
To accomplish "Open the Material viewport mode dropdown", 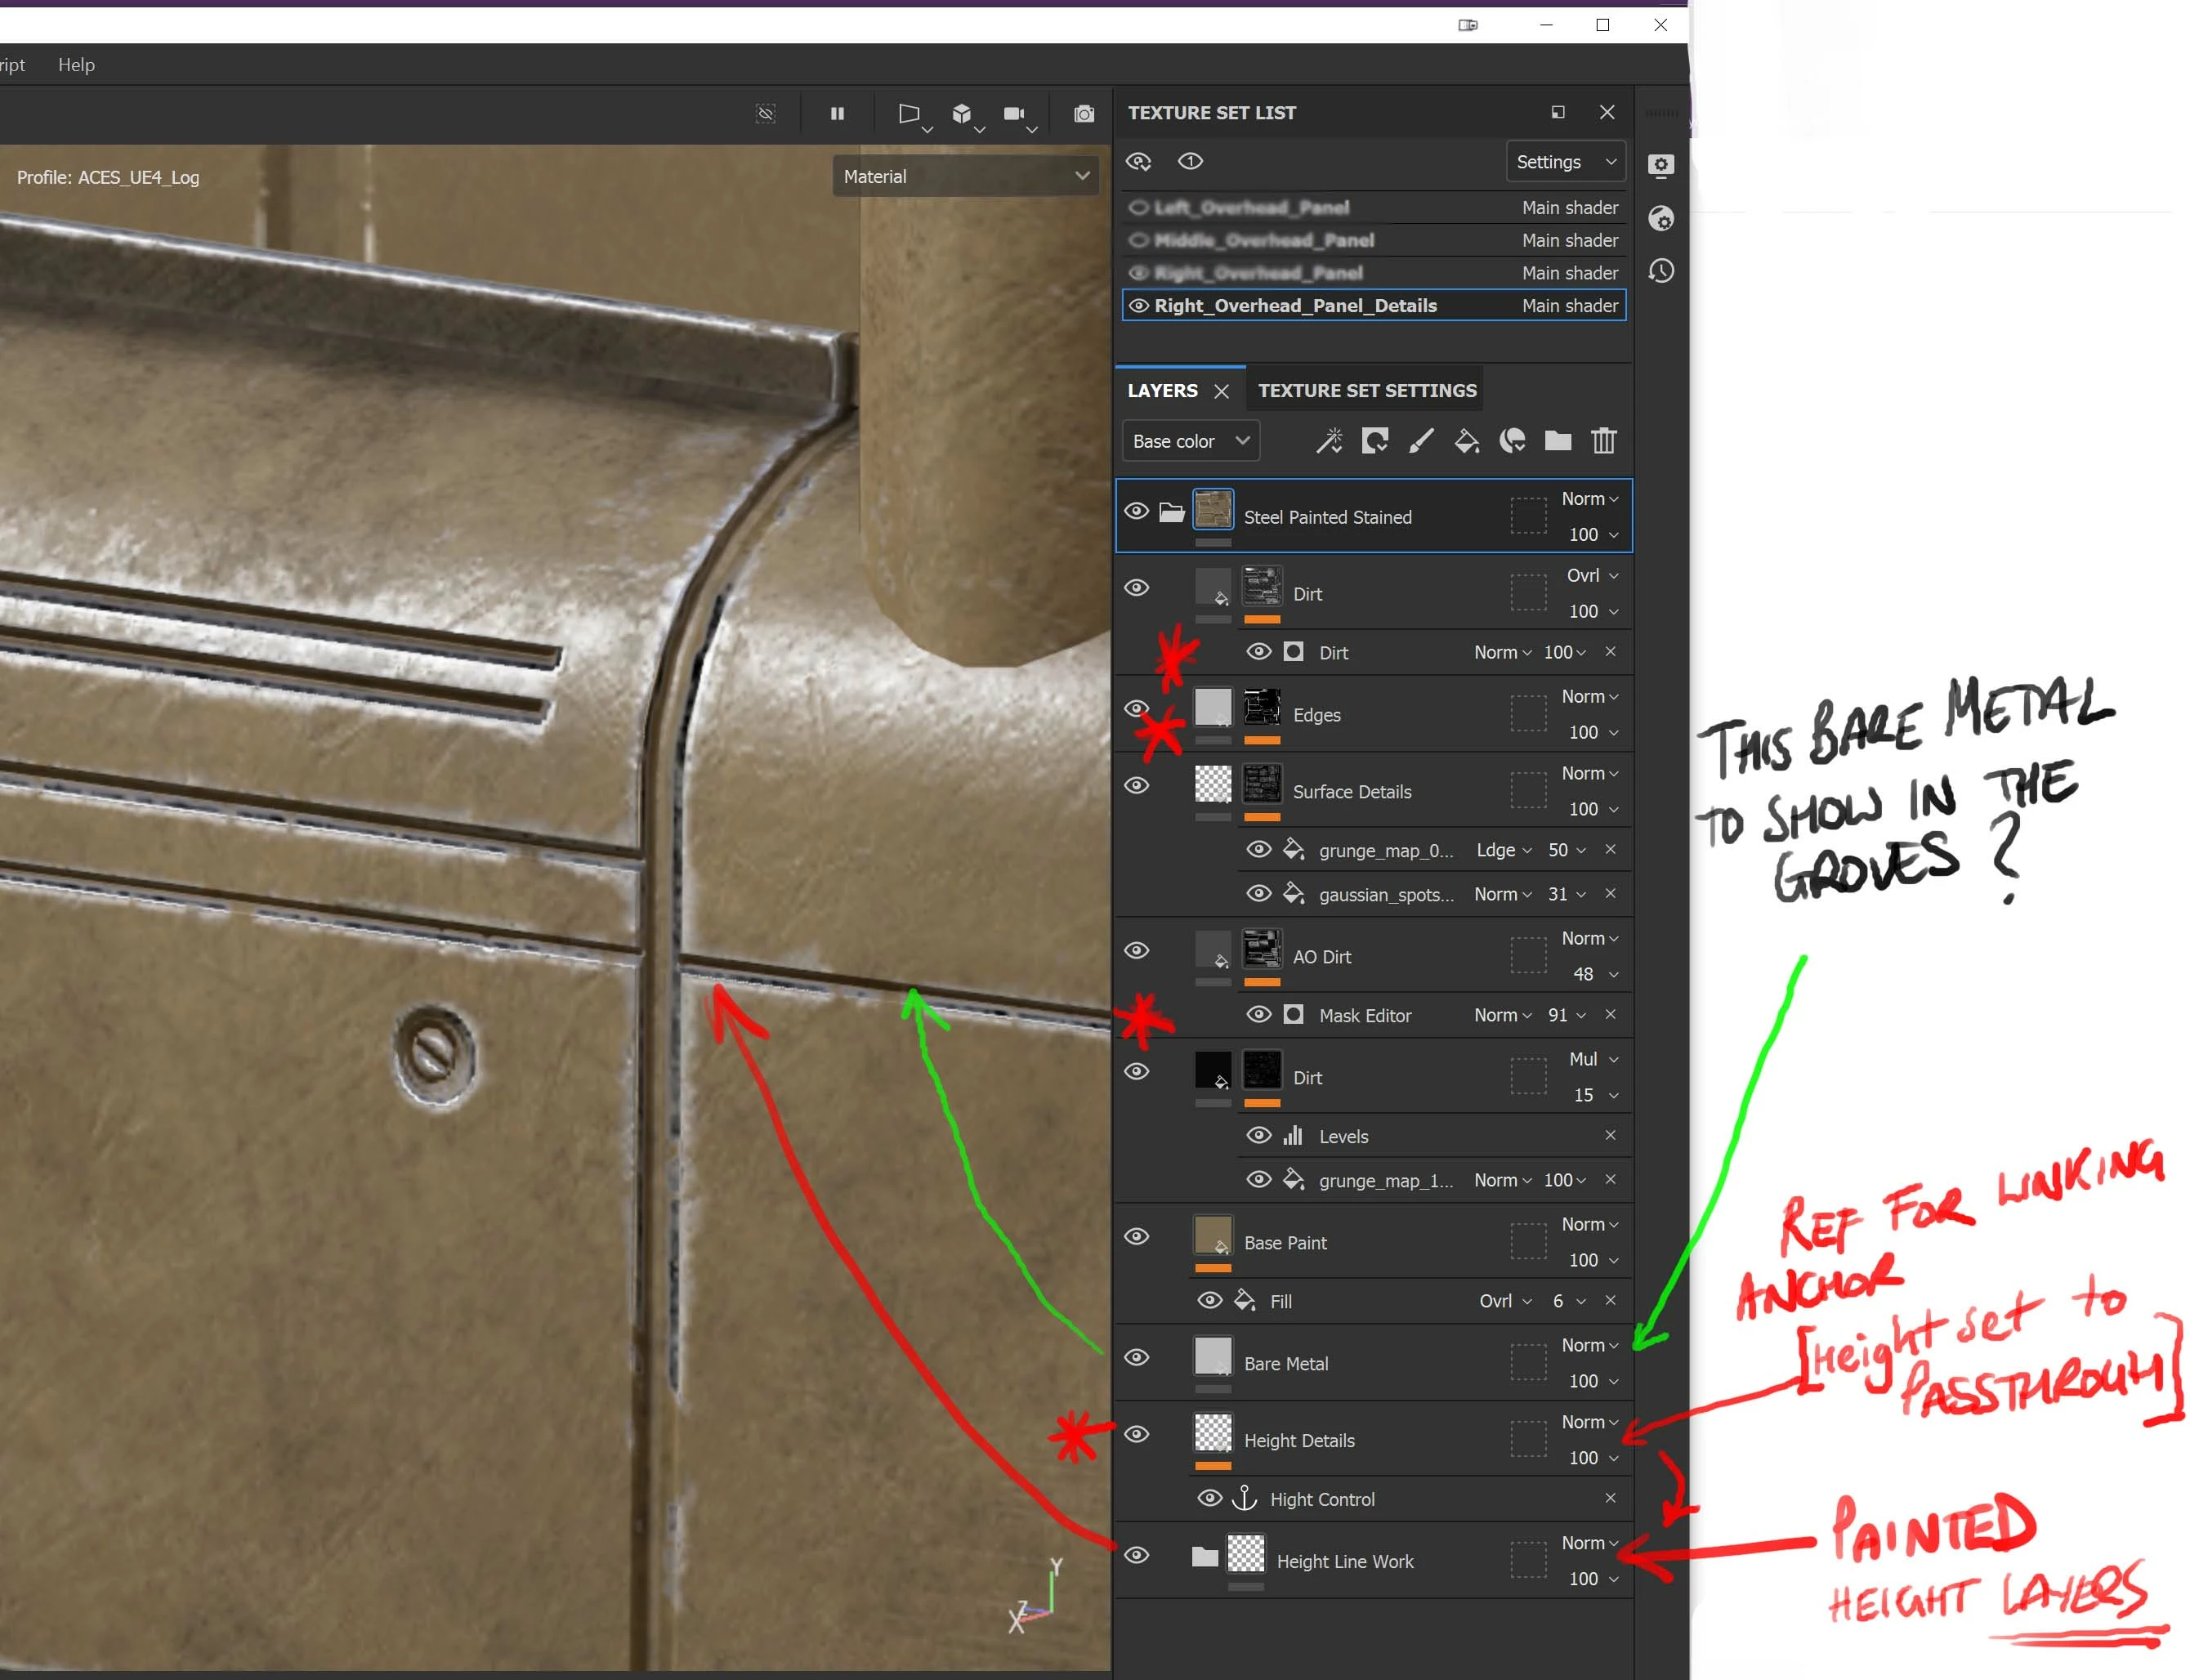I will point(965,176).
